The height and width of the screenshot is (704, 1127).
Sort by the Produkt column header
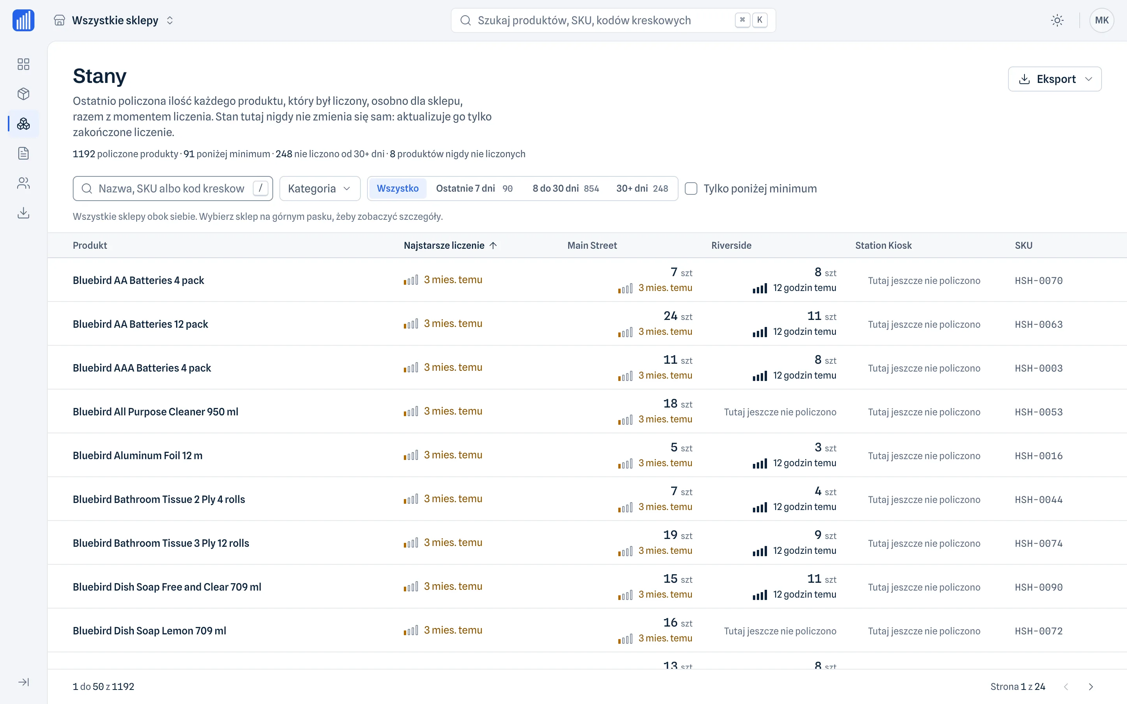90,245
